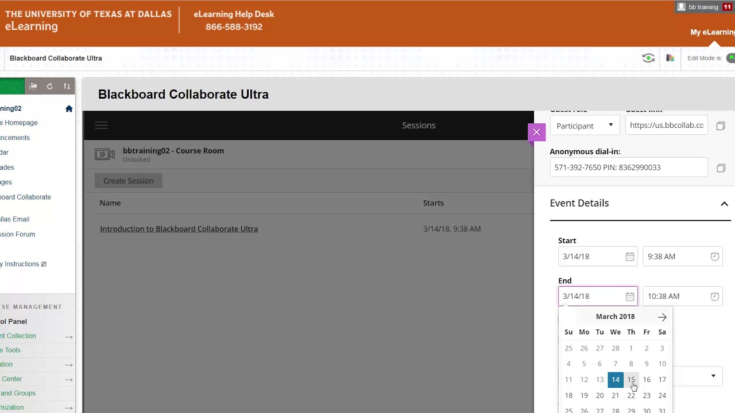Open the notifications badge showing 11
This screenshot has width=735, height=413.
(728, 7)
